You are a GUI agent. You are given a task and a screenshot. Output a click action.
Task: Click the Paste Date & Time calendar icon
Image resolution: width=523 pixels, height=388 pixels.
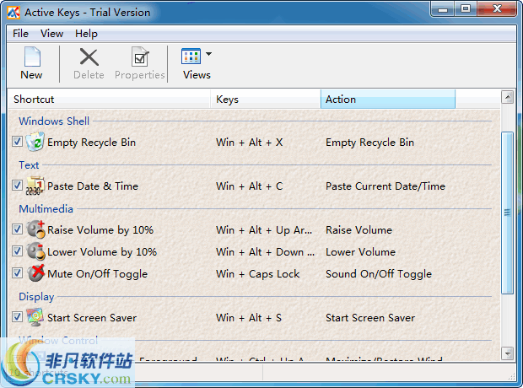(x=35, y=186)
